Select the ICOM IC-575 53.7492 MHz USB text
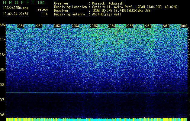 coord(121,11)
